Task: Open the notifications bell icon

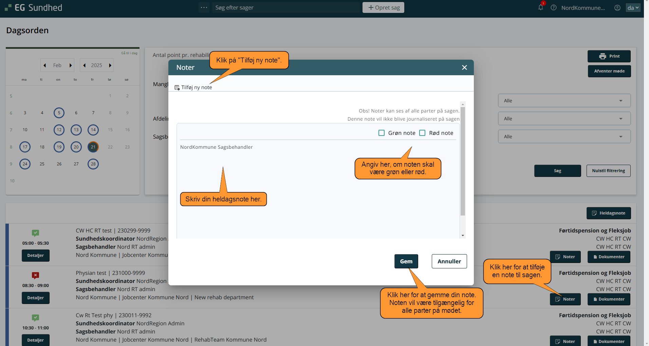Action: (540, 7)
